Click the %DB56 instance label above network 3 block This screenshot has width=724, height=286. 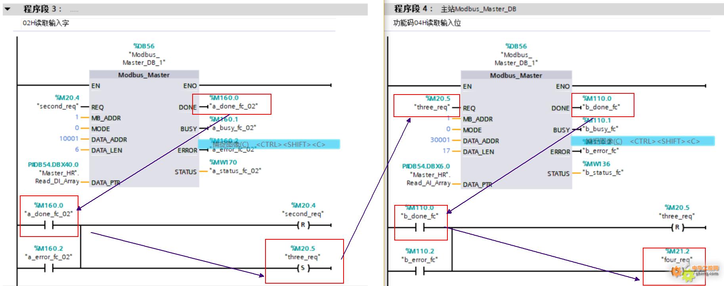144,46
